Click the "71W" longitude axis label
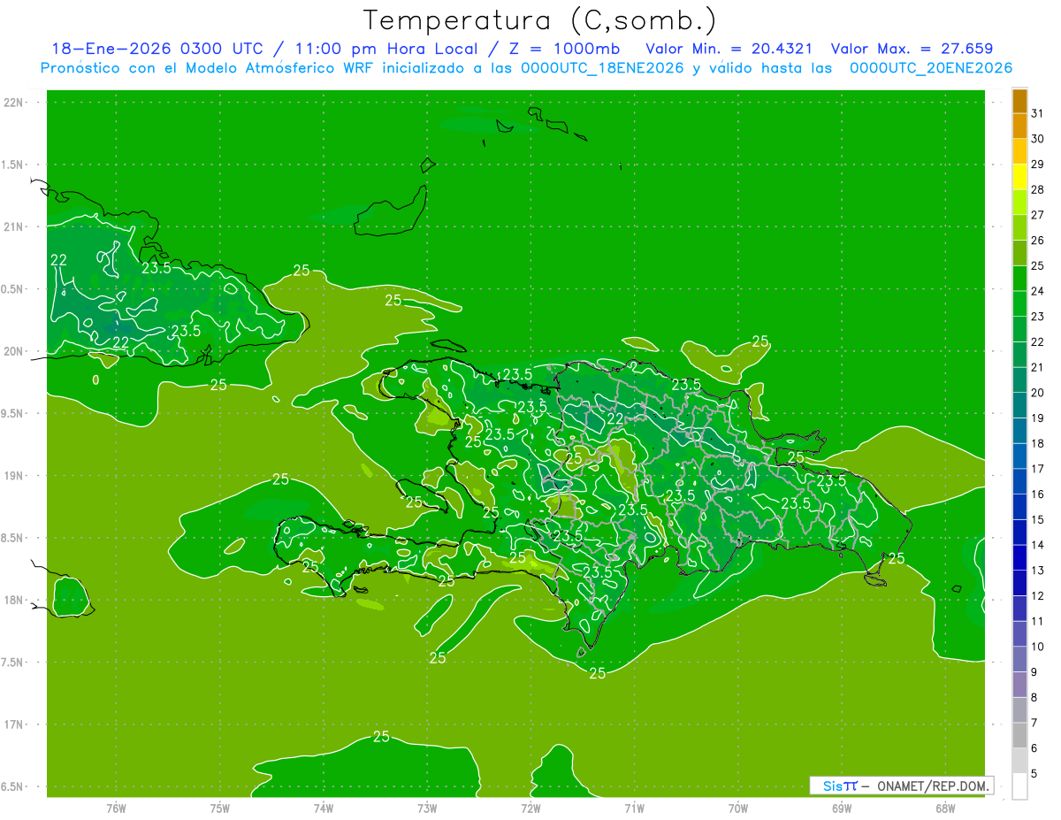 (634, 808)
